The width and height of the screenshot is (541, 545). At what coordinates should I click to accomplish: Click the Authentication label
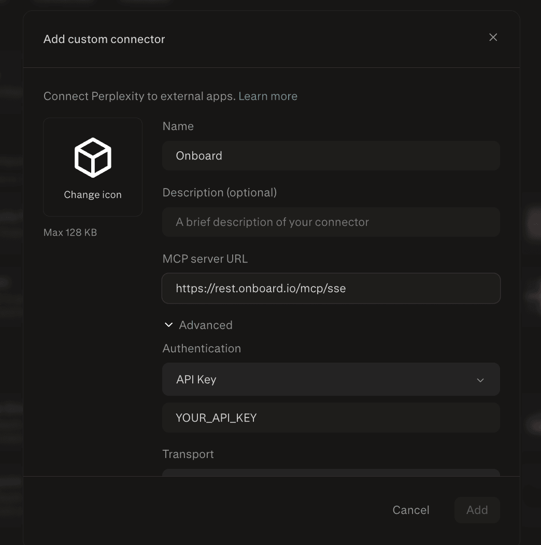click(x=202, y=348)
